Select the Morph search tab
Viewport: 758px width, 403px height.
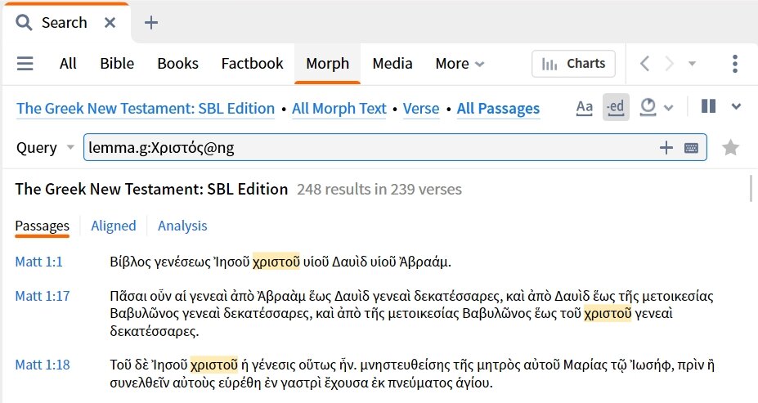pos(327,64)
